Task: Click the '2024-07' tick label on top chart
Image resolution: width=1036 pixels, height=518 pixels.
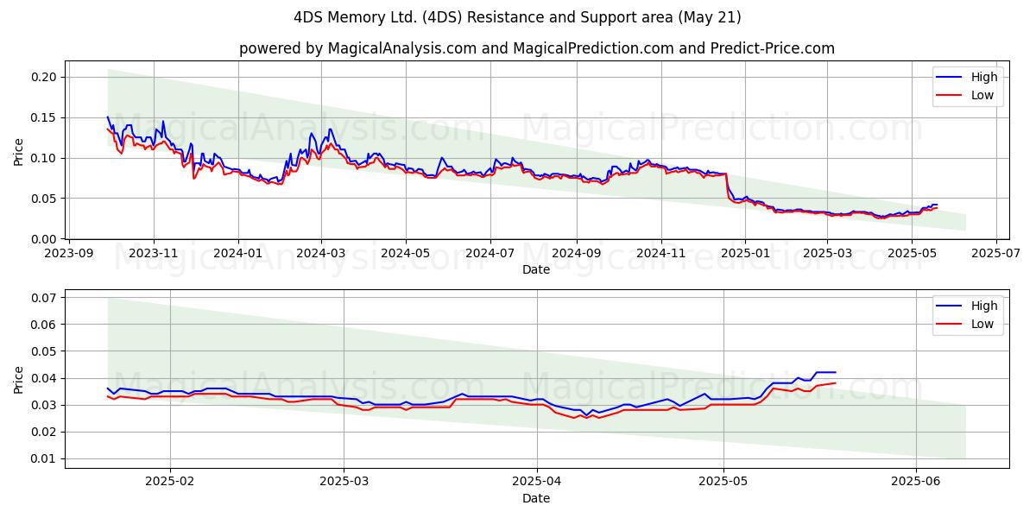Action: coord(490,253)
